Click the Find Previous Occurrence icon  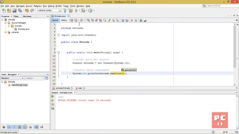(92, 20)
